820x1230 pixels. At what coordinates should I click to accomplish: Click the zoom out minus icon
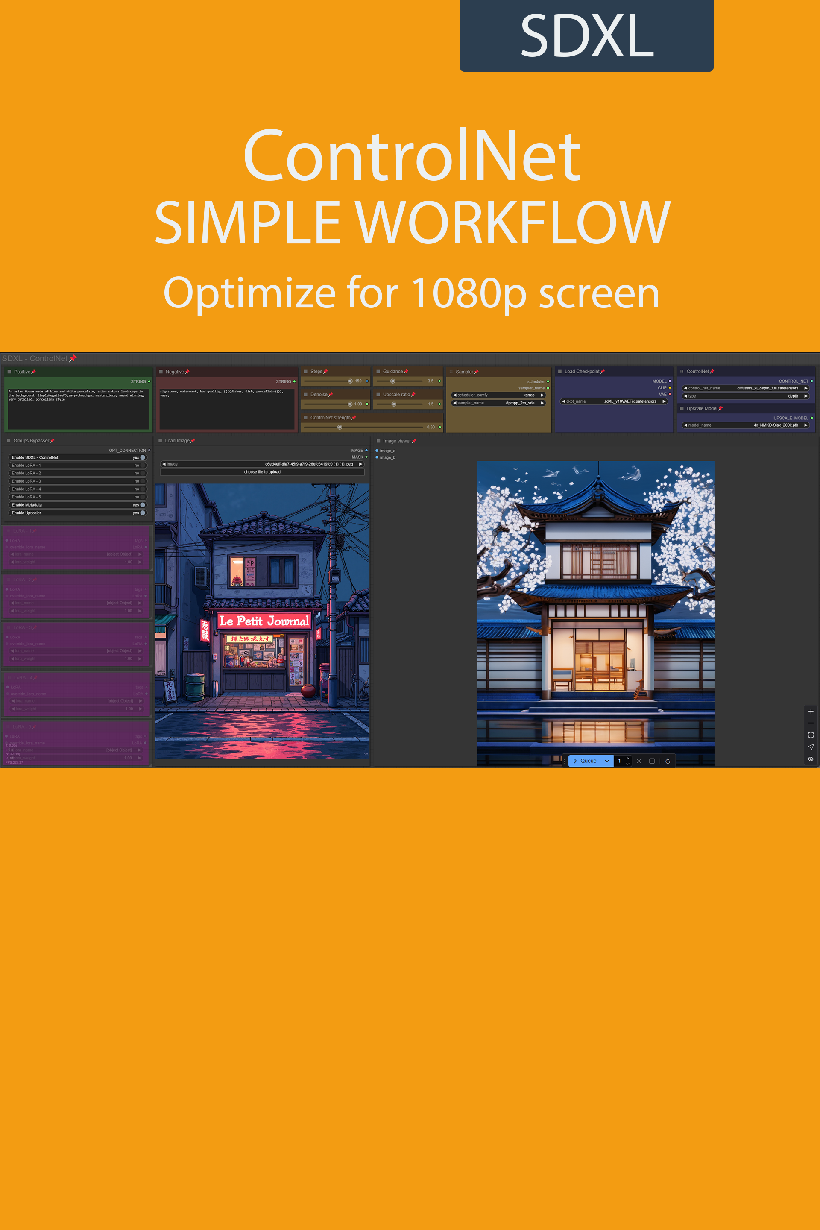coord(811,723)
